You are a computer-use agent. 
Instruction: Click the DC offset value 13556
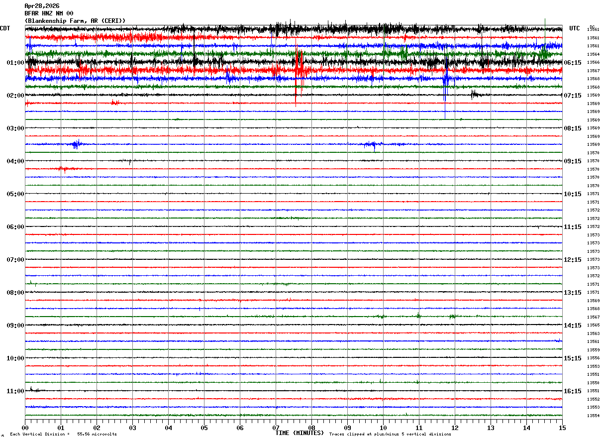coord(593,358)
